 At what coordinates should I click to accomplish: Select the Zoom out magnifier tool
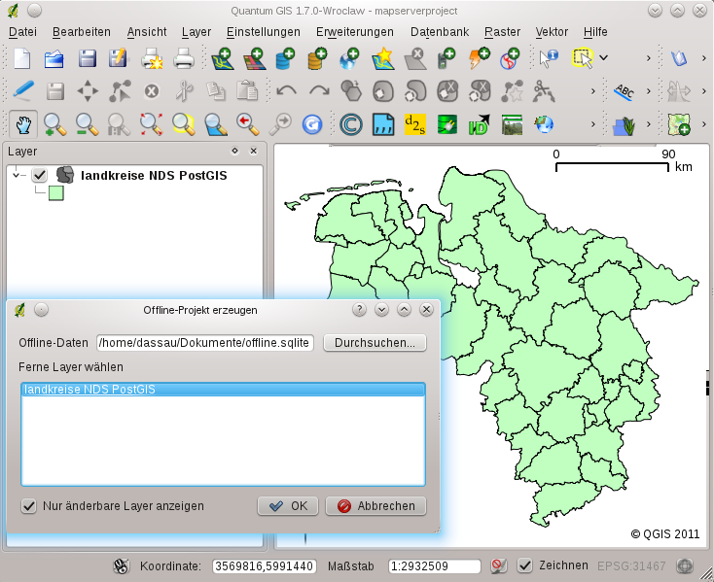(x=87, y=124)
